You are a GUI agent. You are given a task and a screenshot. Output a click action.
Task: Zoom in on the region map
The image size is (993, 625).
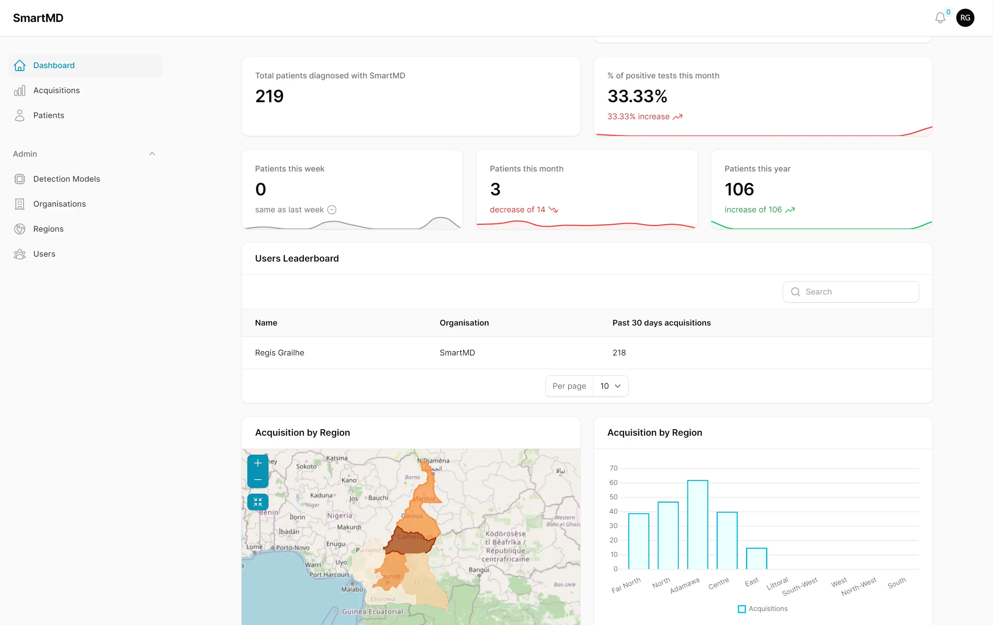[258, 463]
